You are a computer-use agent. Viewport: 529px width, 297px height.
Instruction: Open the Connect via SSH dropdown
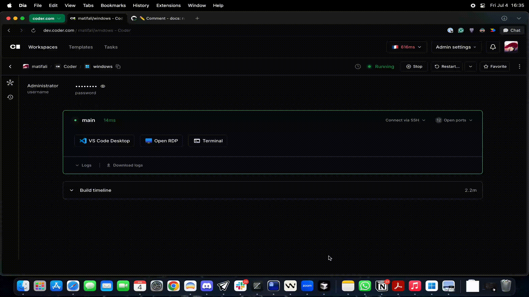pyautogui.click(x=405, y=120)
